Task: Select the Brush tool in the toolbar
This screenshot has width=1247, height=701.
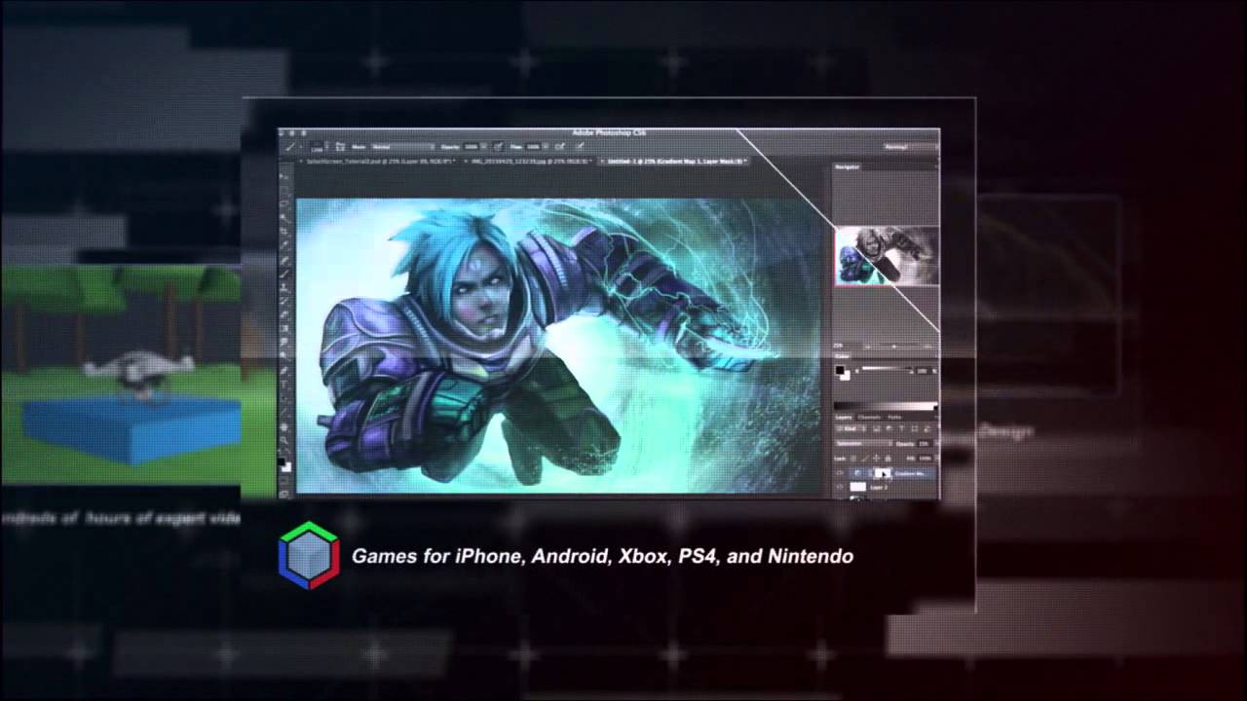Action: click(283, 274)
